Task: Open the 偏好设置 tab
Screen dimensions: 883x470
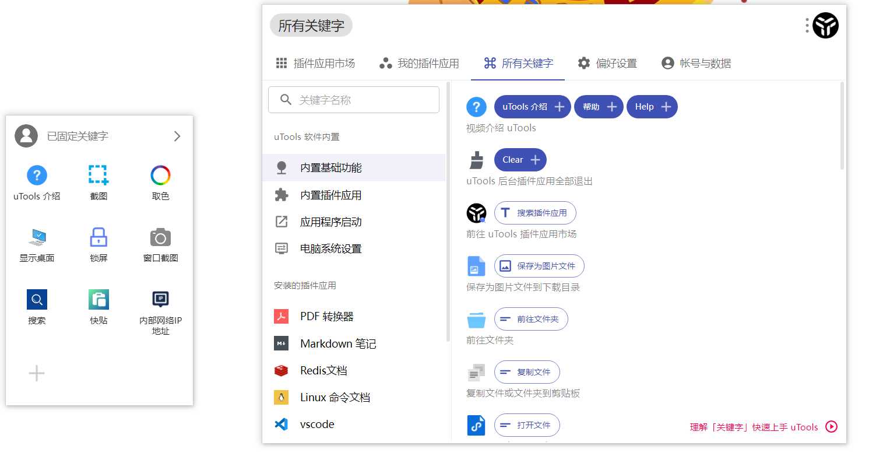Action: (607, 63)
